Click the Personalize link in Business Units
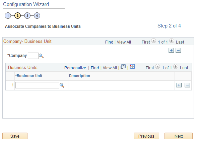Viewport: 197px width, 142px height. click(x=75, y=68)
